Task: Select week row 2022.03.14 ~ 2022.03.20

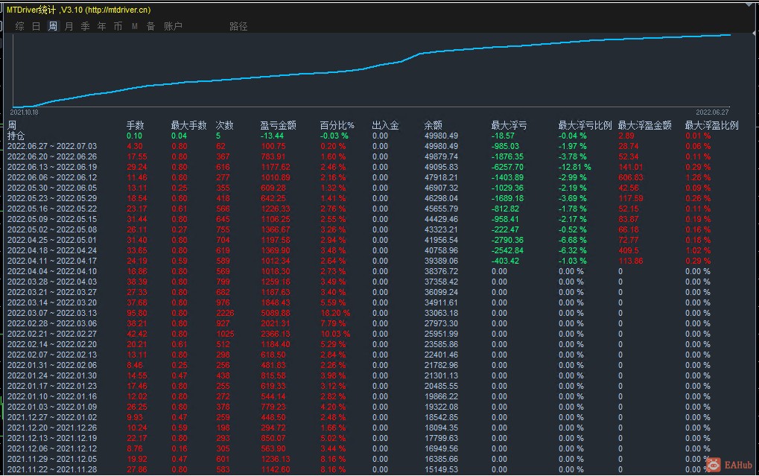Action: [52, 302]
